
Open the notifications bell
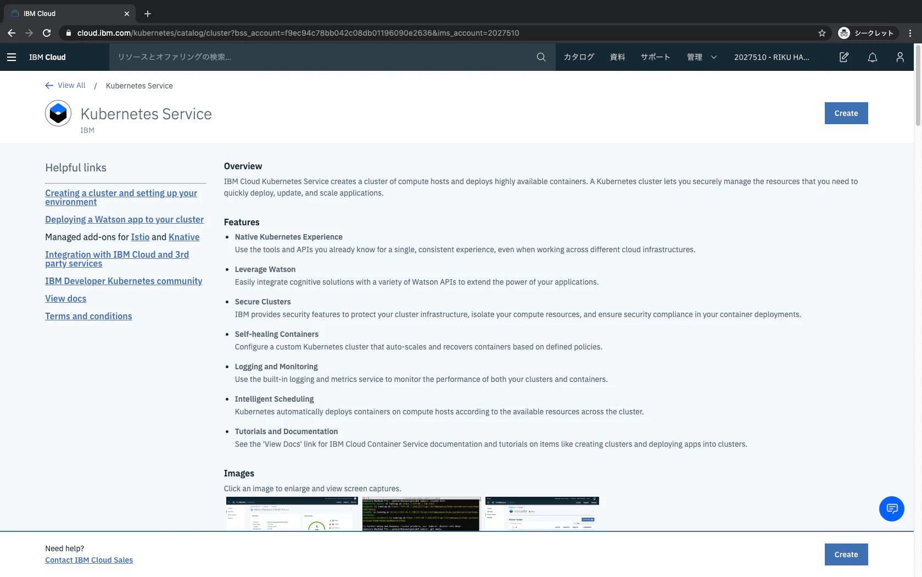coord(873,57)
